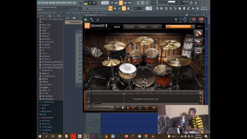Toggle the Follow Host button in EZdrummer
Viewport: 247px width, 139px height.
click(x=154, y=108)
